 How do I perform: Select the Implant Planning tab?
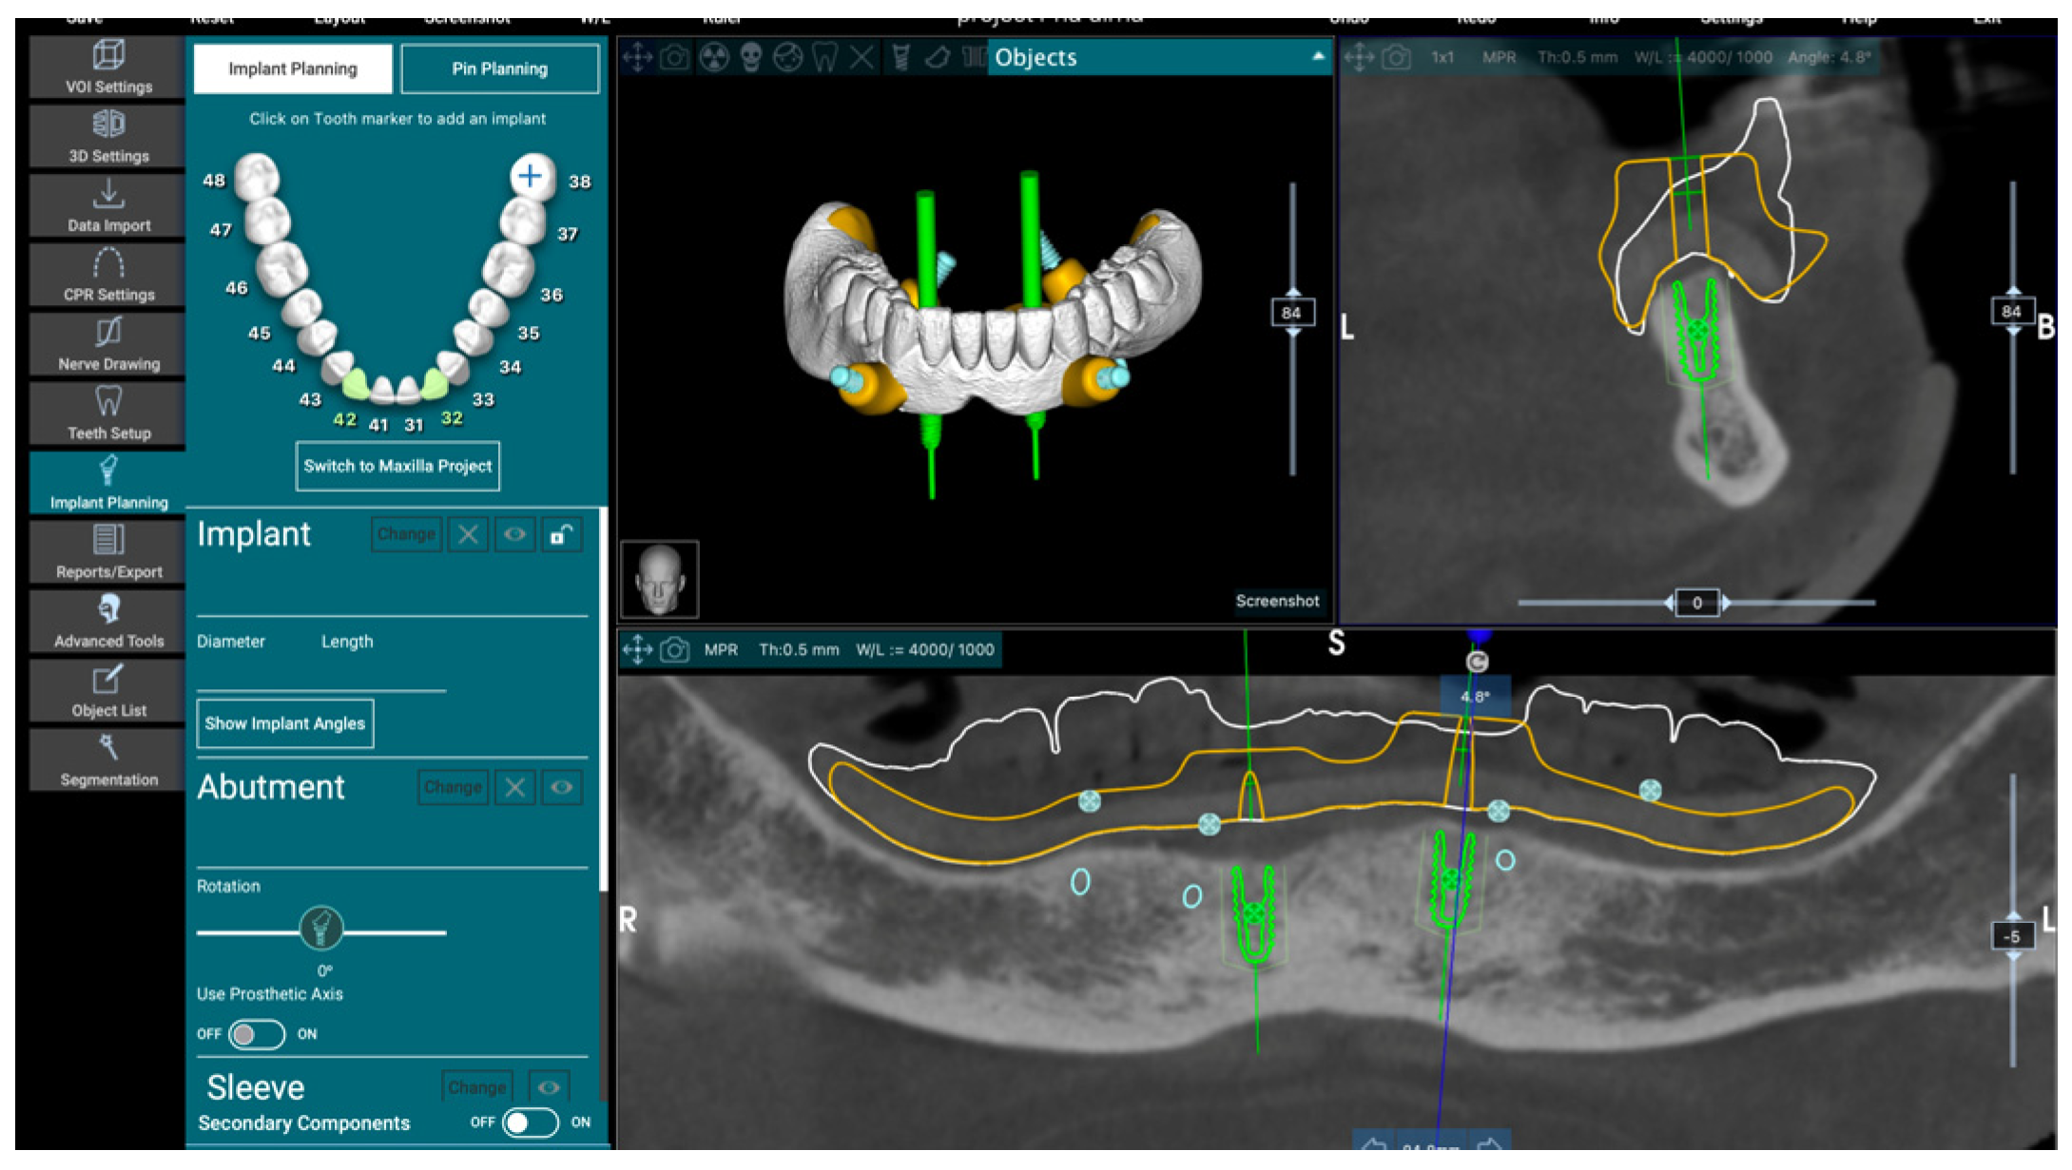click(293, 68)
